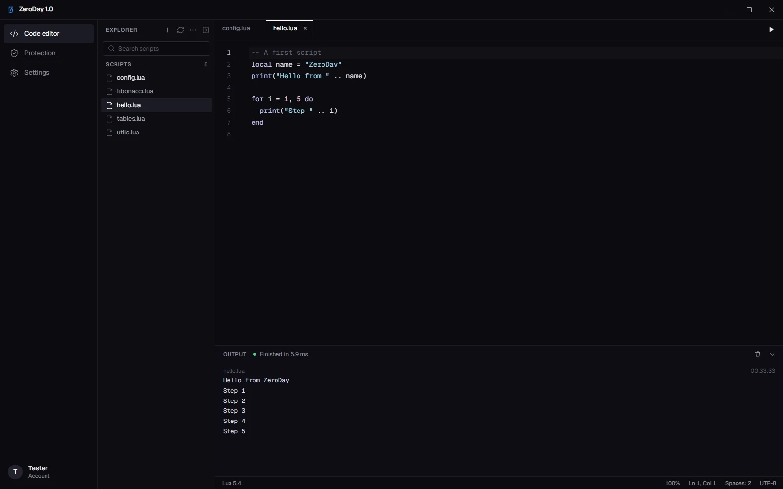Open fibonacci.lua script file
783x489 pixels.
point(157,91)
